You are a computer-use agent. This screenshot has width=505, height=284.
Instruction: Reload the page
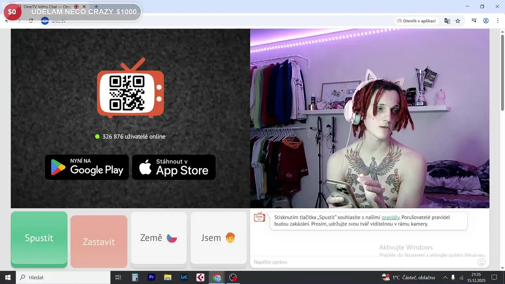point(31,21)
